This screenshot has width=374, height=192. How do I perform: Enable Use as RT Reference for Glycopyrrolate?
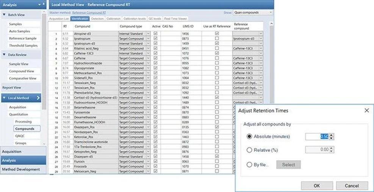point(217,68)
